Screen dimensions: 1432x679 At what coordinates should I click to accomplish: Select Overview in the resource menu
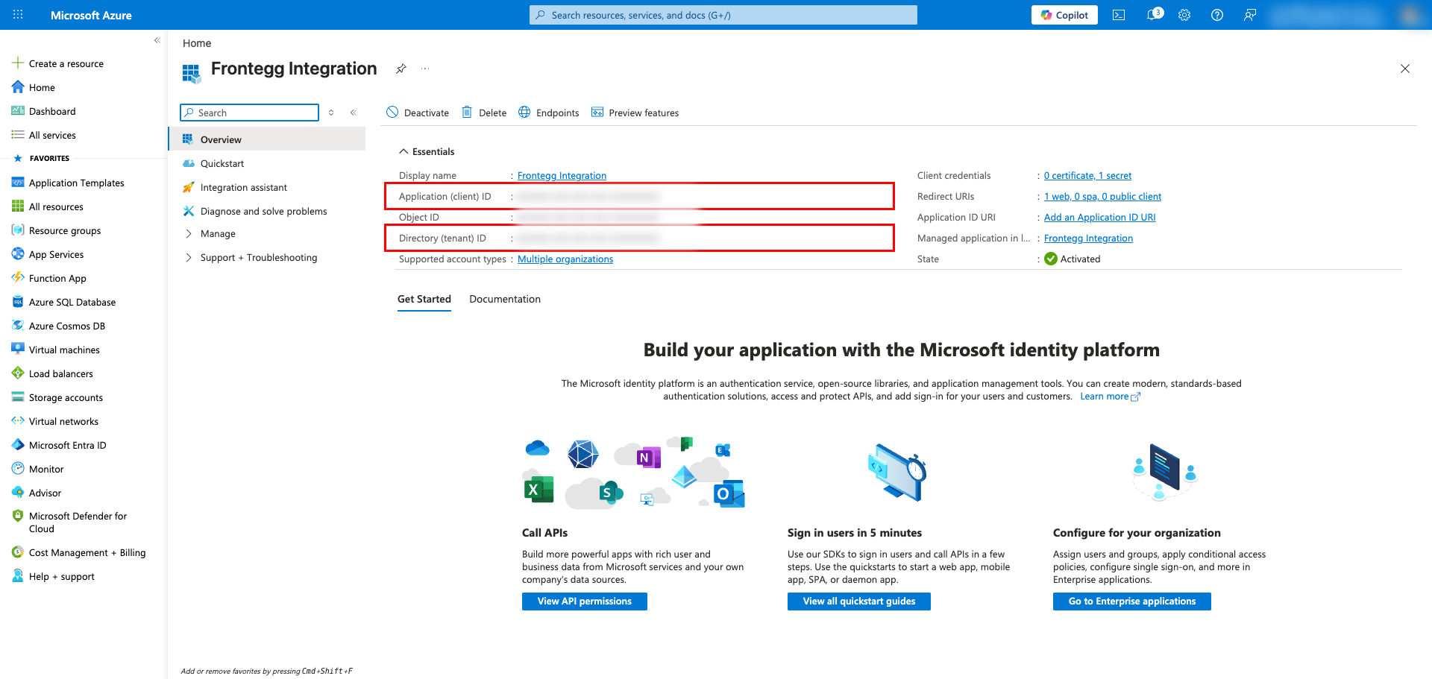point(267,139)
